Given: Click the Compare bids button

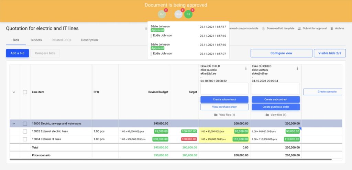Looking at the screenshot, I should (45, 53).
